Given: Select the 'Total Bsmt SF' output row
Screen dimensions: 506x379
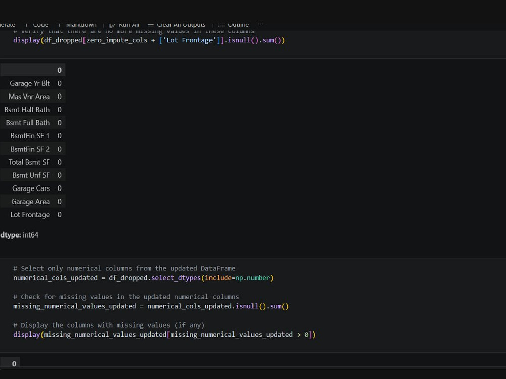Looking at the screenshot, I should (32, 162).
